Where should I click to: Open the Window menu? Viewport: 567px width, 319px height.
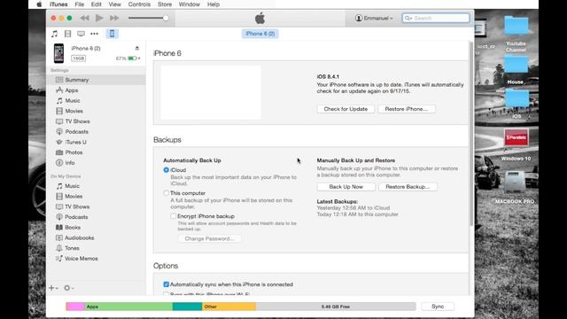[190, 4]
